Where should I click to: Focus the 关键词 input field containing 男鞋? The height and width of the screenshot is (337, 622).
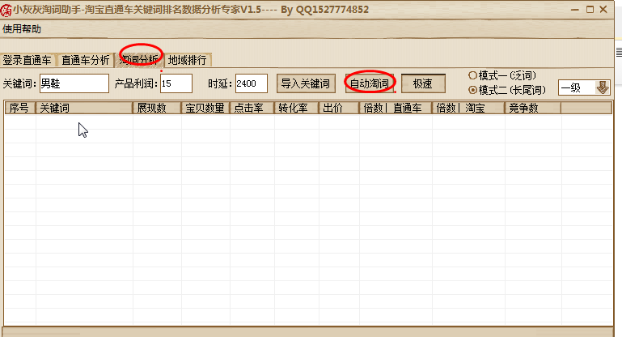74,83
